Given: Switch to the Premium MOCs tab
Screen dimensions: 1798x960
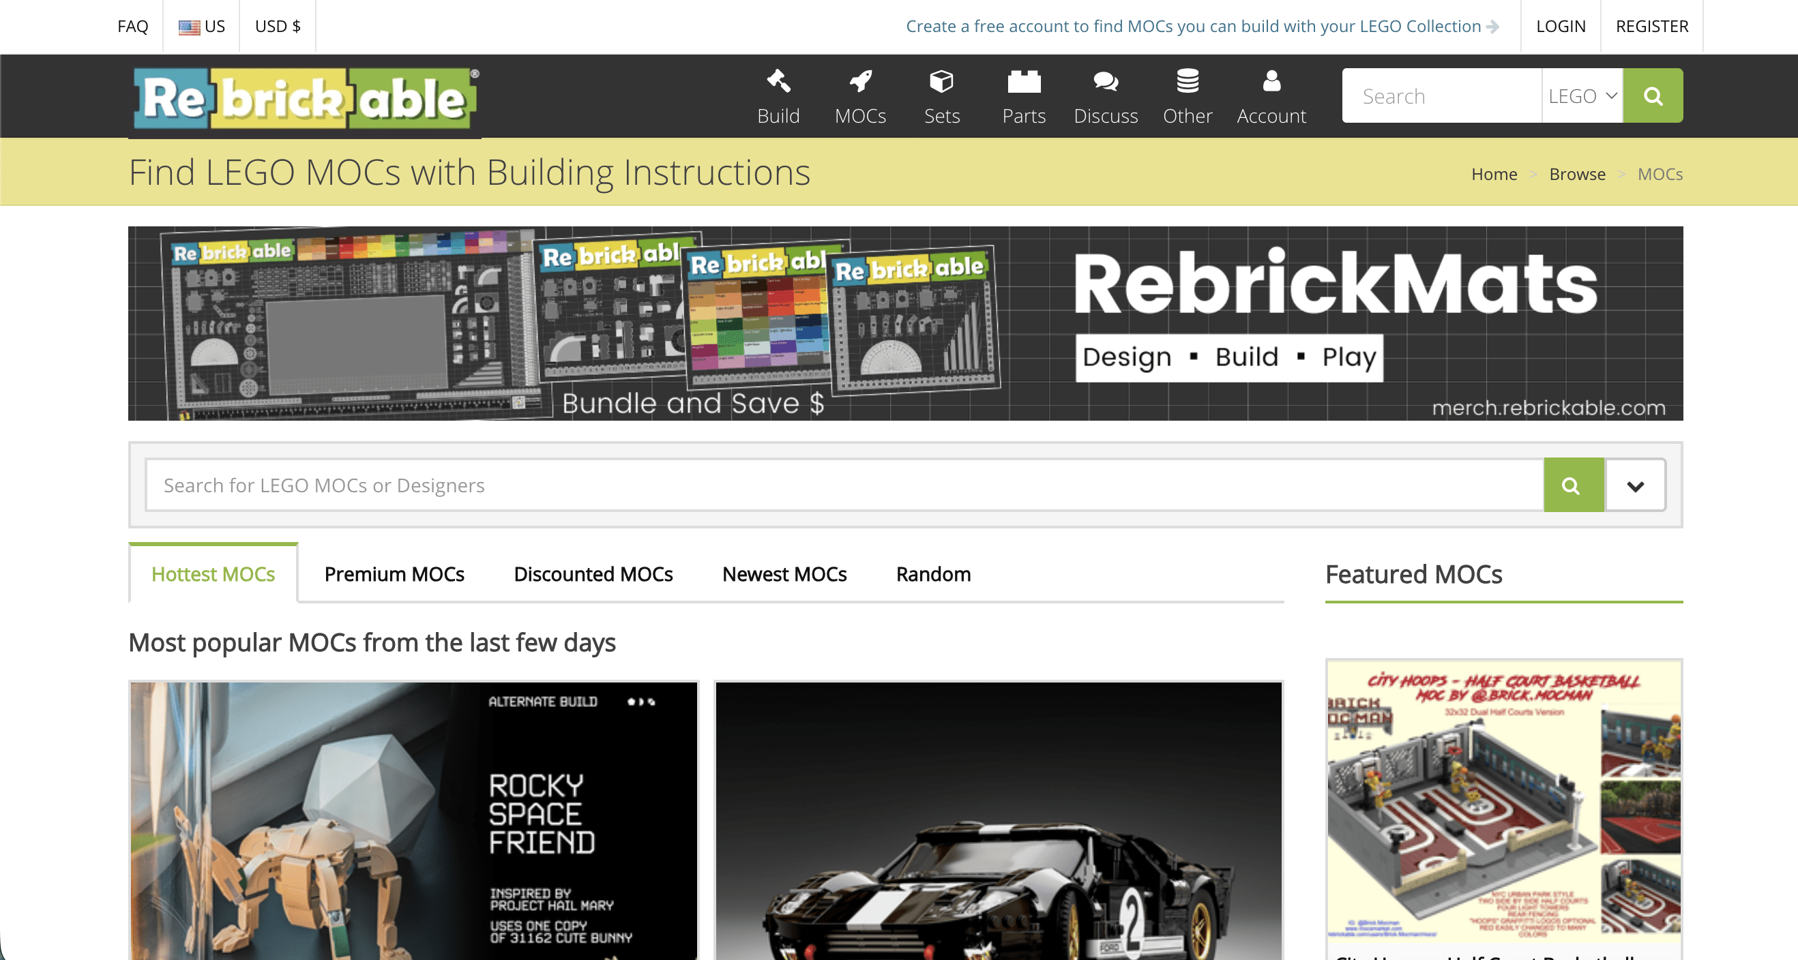Looking at the screenshot, I should pos(394,574).
